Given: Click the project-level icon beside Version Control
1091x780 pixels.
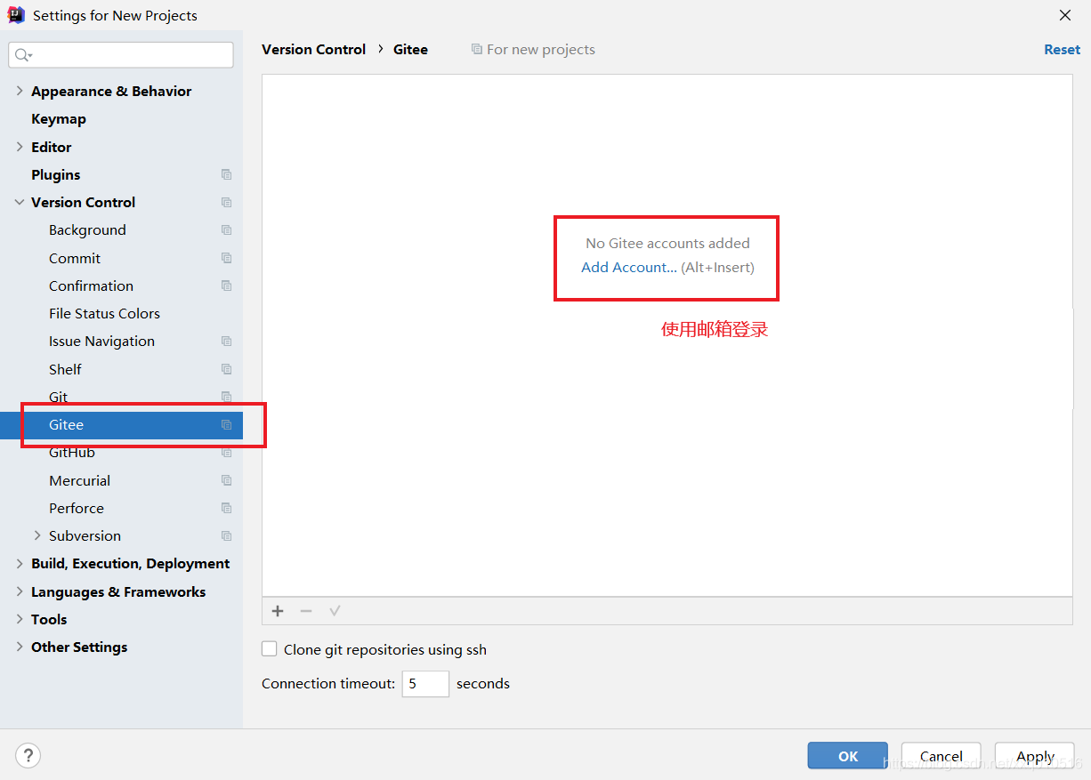Looking at the screenshot, I should pos(227,202).
